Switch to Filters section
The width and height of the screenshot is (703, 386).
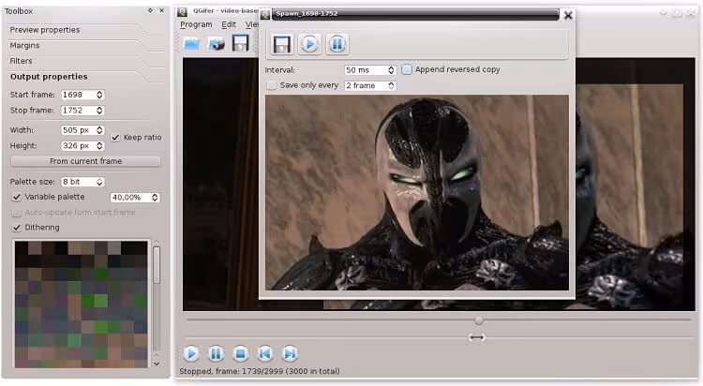pos(21,61)
